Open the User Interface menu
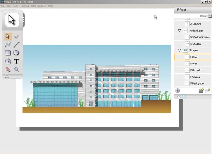This screenshot has width=212, height=154. (x=38, y=6)
